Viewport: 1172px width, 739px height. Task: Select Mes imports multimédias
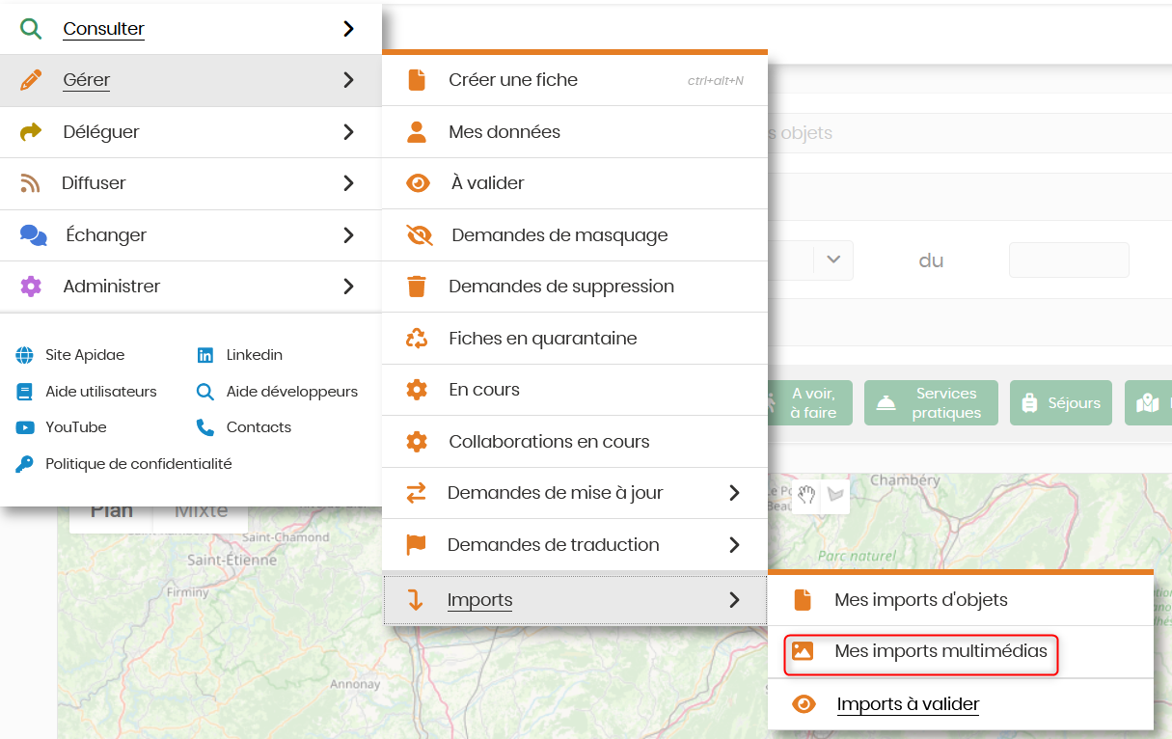click(x=961, y=652)
